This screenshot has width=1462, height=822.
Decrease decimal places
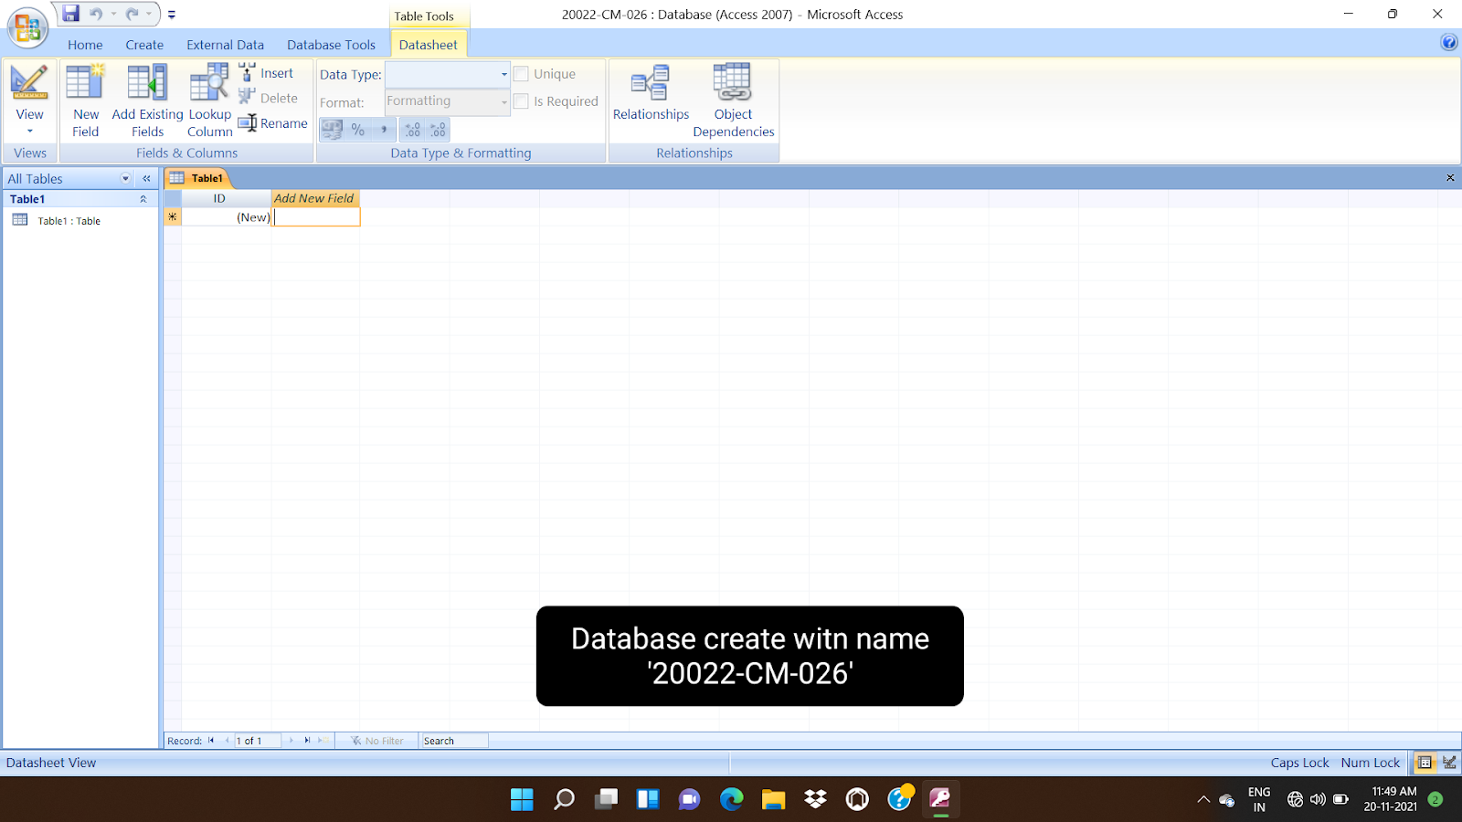tap(439, 130)
